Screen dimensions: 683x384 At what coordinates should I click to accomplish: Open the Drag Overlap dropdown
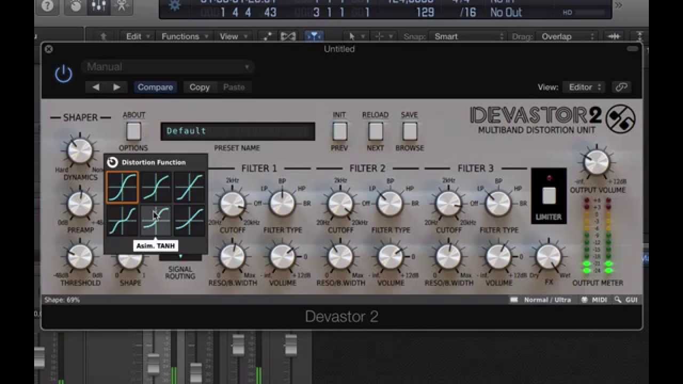567,36
